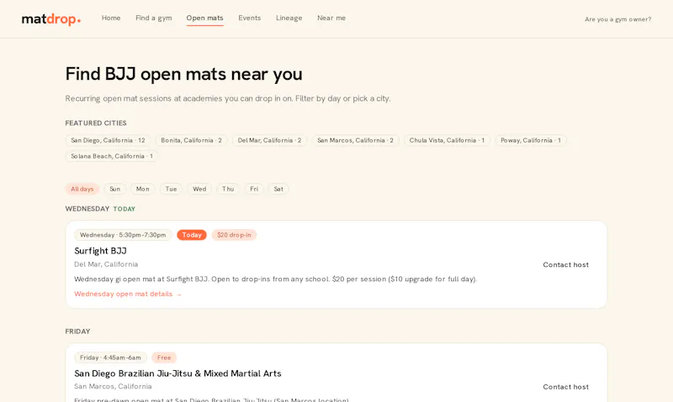Screen dimensions: 673x402
Task: Click the 'FRIDAY' section heading
Action: (x=77, y=332)
